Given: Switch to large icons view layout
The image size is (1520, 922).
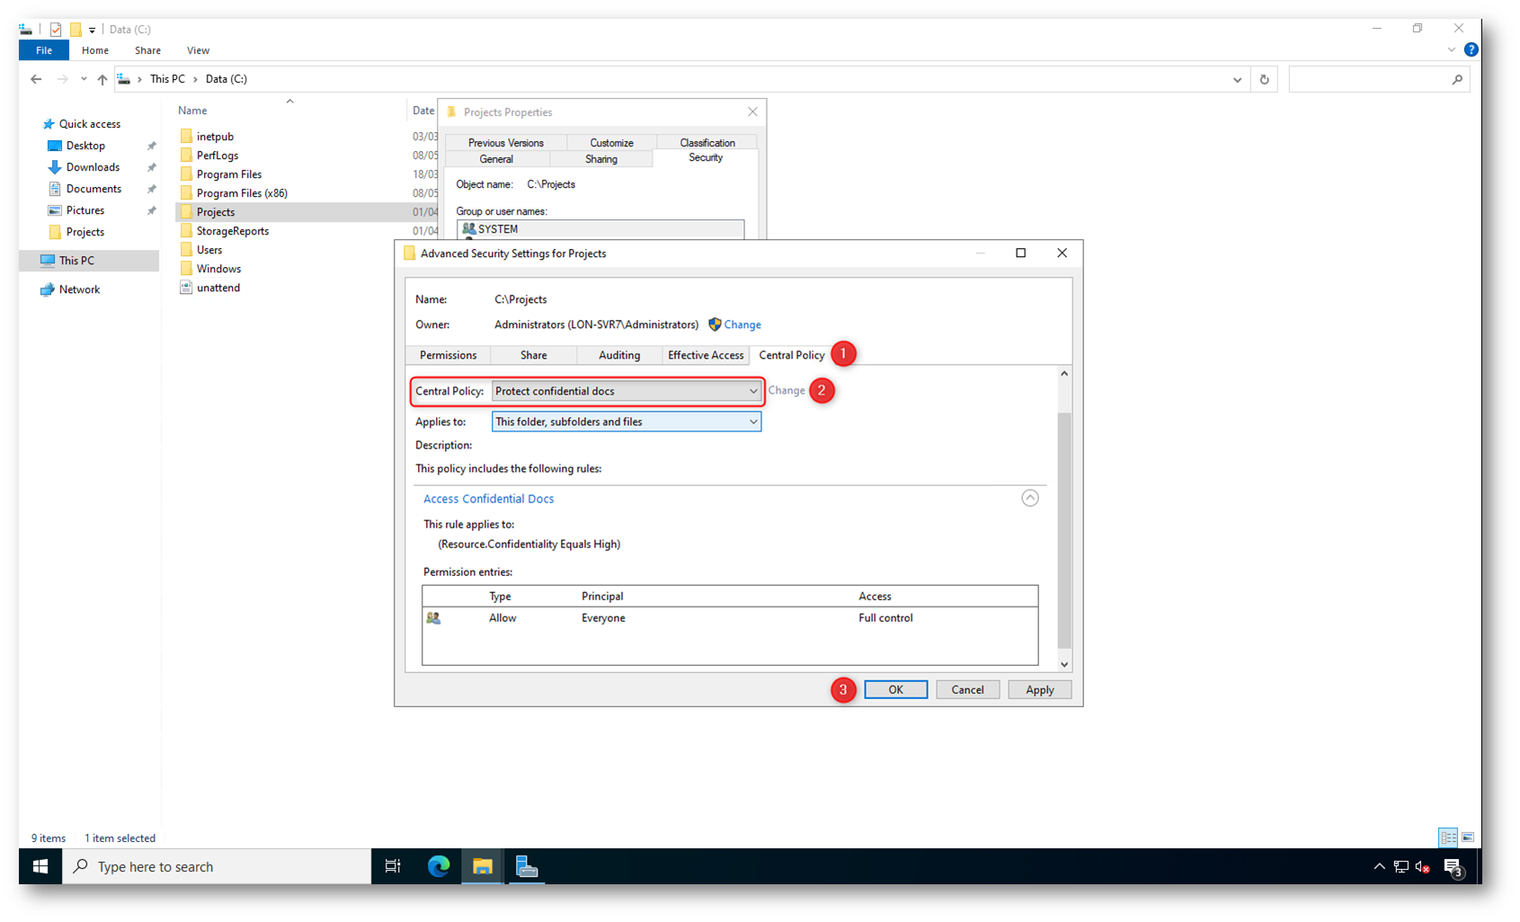Looking at the screenshot, I should (1468, 838).
